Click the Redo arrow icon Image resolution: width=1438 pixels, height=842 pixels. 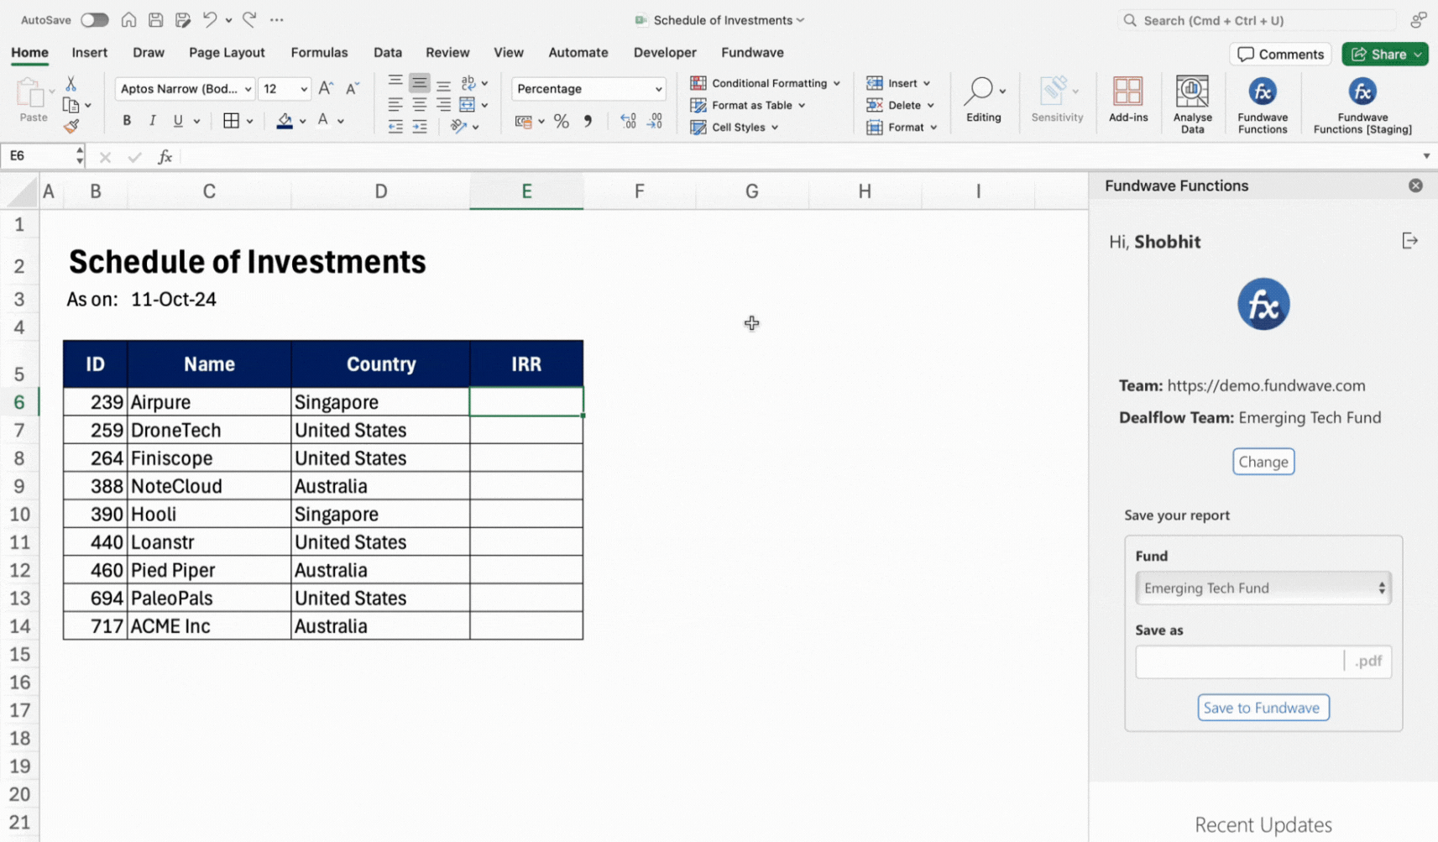pos(249,19)
